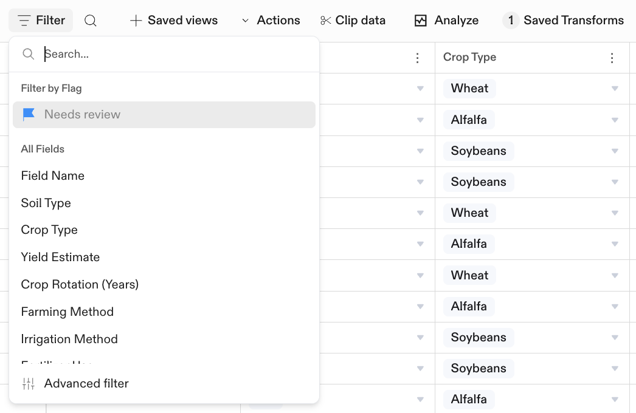Viewport: 636px width, 413px height.
Task: Select Farming Method filter field
Action: pos(67,312)
